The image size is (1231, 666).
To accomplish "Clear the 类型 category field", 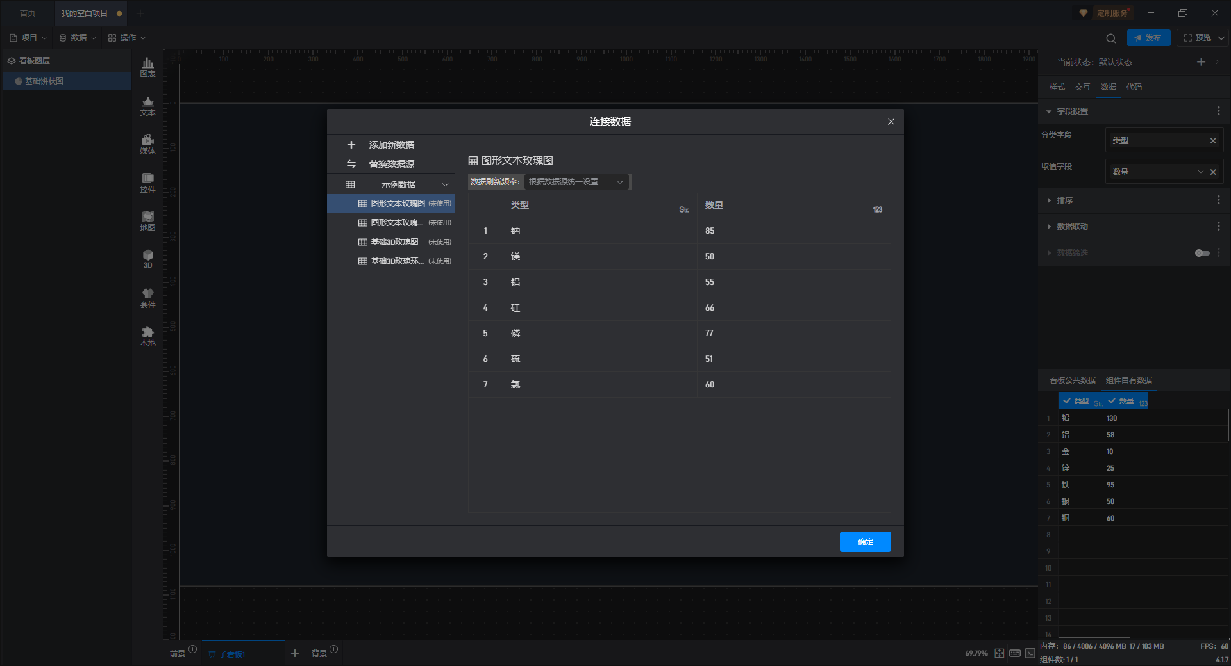I will coord(1213,141).
